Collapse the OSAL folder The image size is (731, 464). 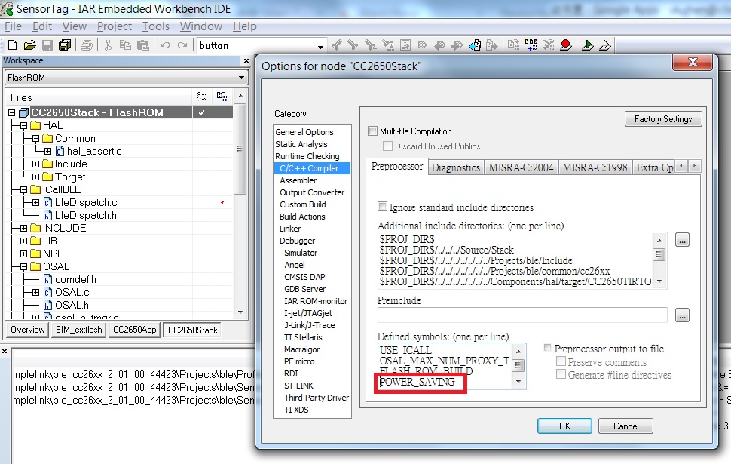23,266
